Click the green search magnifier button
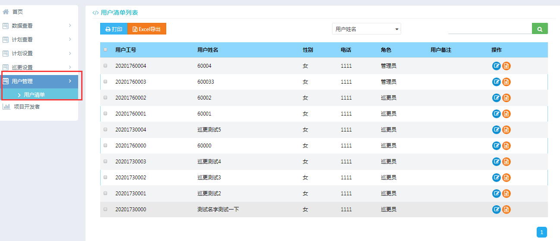Image resolution: width=560 pixels, height=241 pixels. 540,29
